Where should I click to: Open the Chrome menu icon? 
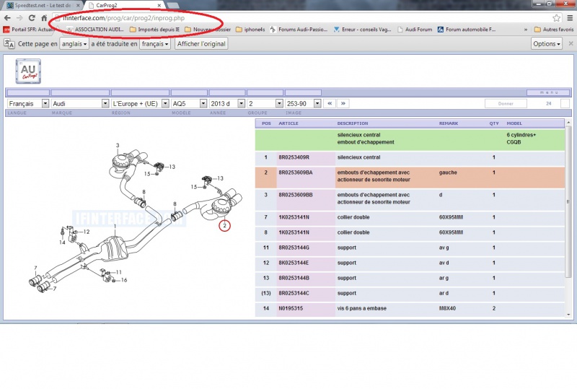(569, 17)
